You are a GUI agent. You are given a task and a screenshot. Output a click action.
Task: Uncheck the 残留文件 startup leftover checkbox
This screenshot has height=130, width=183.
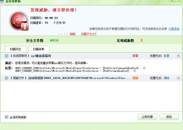(x=7, y=78)
